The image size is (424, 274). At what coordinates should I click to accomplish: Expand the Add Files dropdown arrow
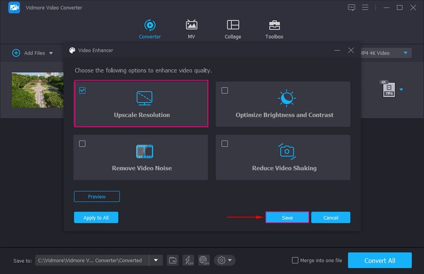51,53
